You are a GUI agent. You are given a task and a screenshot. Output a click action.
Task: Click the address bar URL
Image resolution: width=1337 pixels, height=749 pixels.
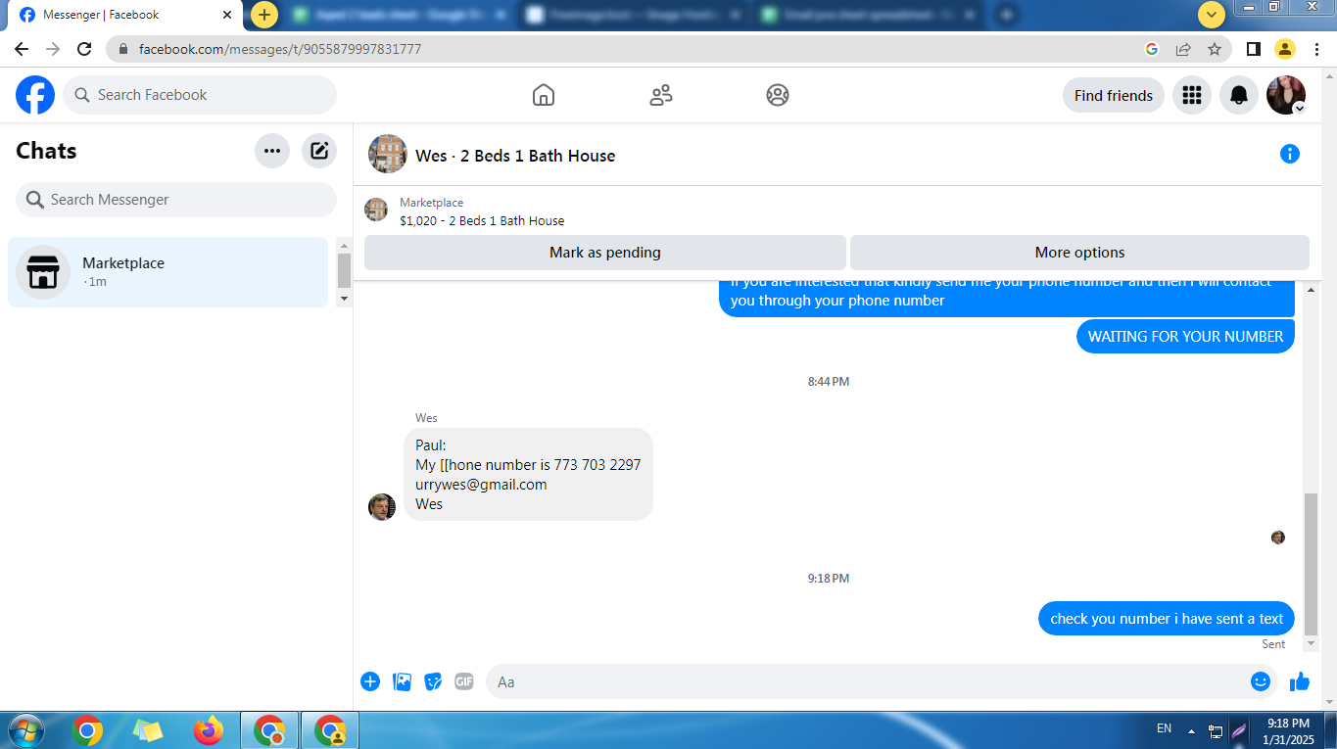(280, 49)
